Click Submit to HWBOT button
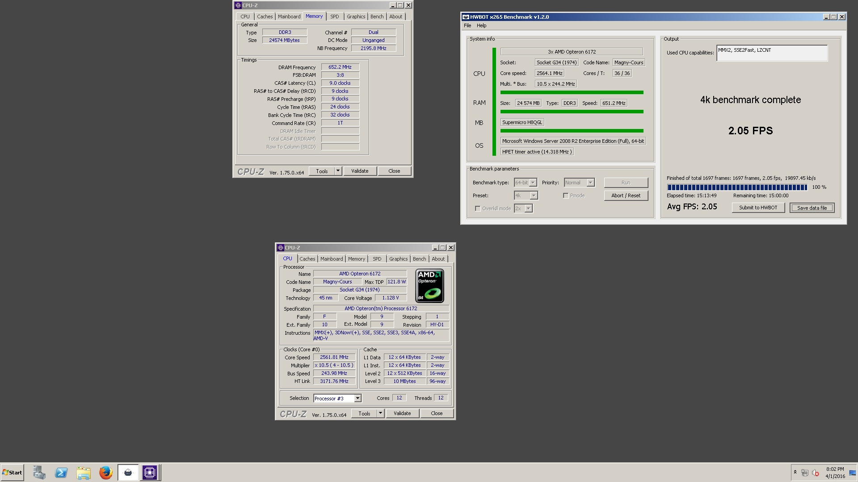This screenshot has width=858, height=482. pos(758,208)
